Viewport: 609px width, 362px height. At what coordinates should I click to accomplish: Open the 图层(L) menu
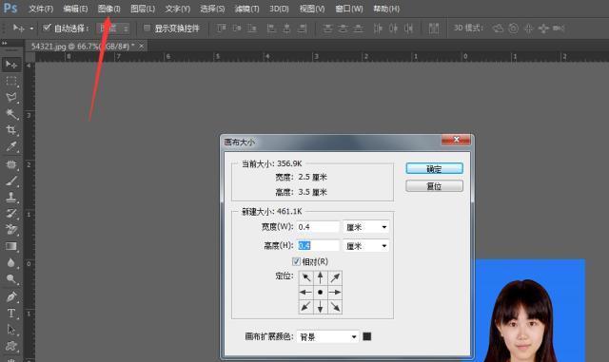tap(143, 9)
